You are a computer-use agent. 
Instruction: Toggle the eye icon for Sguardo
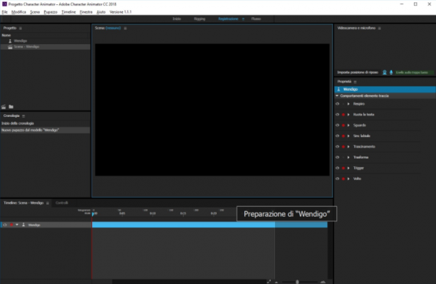pos(337,126)
